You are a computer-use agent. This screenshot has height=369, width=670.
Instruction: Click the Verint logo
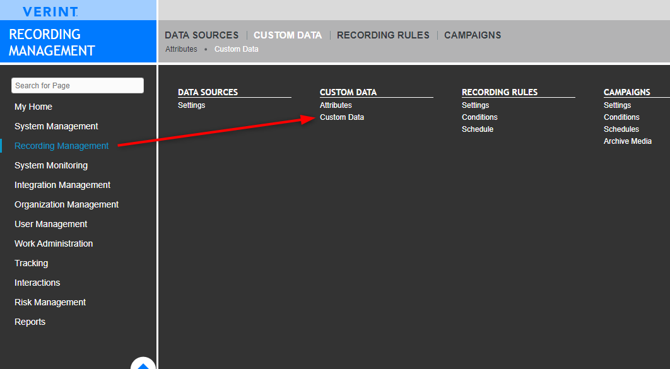tap(50, 11)
